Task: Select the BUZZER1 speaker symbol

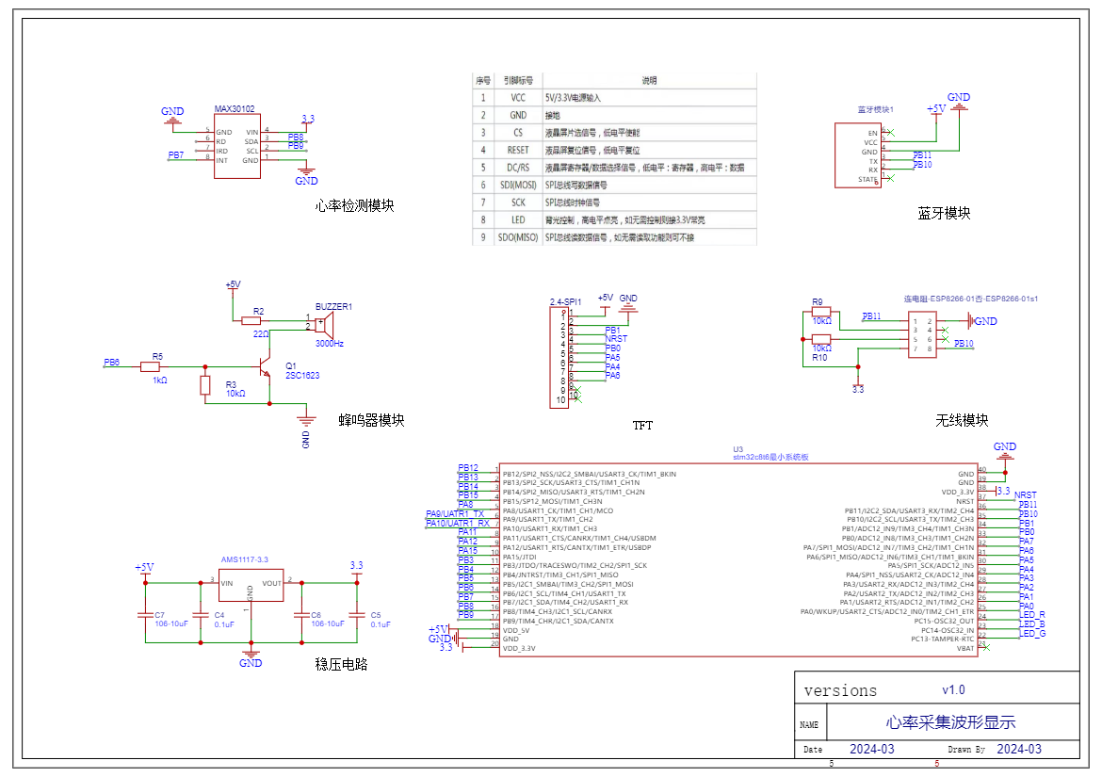Action: 324,325
